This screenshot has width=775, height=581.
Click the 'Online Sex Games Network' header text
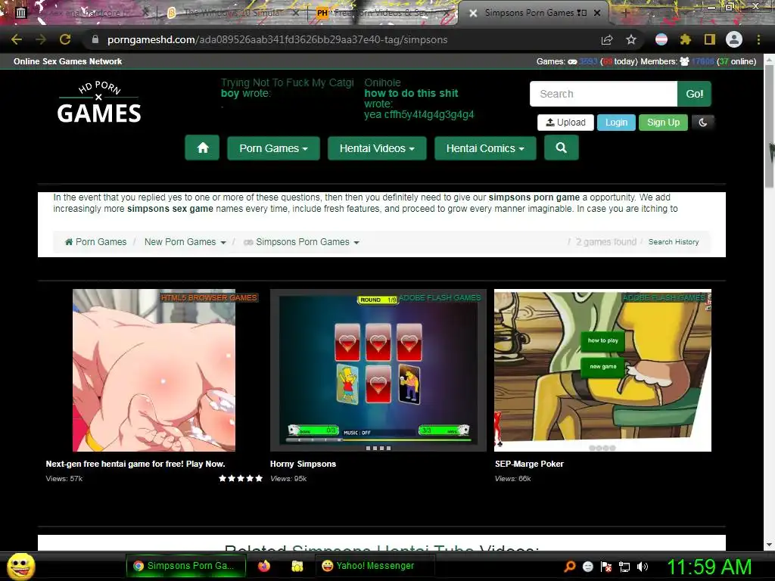click(x=67, y=61)
